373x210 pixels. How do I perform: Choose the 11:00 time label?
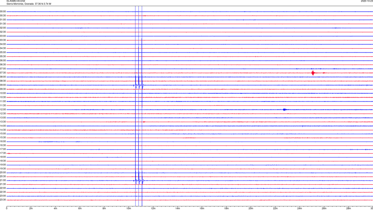(3, 101)
